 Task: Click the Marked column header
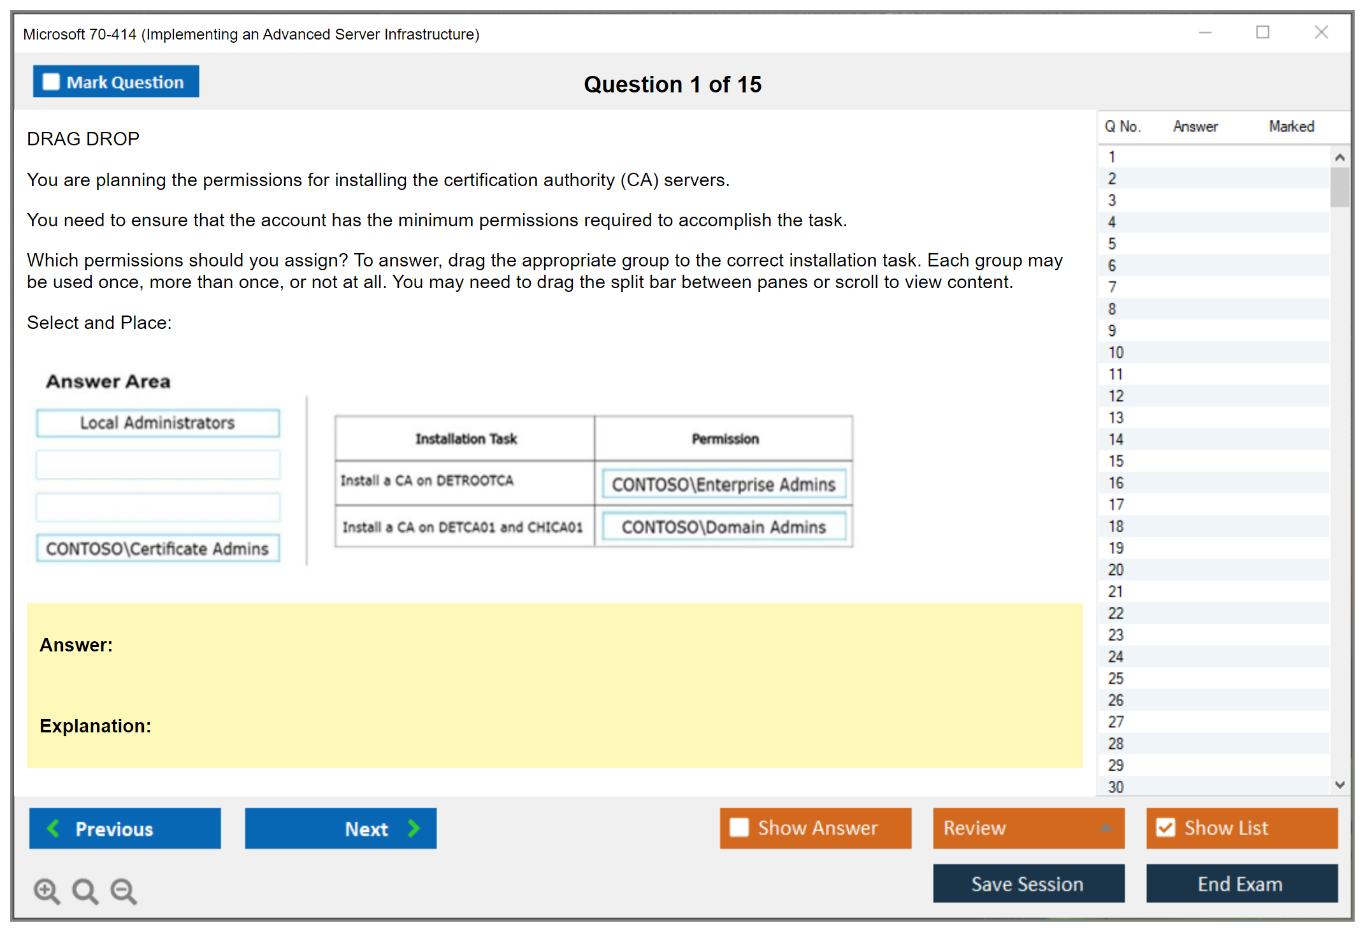click(x=1291, y=126)
